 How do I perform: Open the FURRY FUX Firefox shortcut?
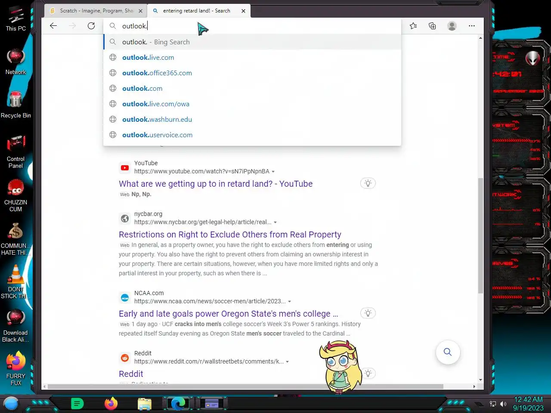(x=16, y=369)
